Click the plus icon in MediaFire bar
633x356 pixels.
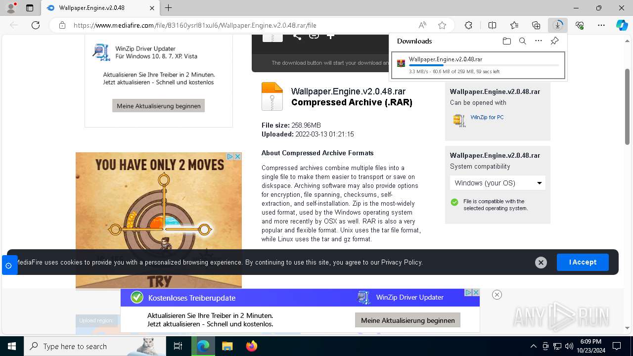pyautogui.click(x=330, y=36)
